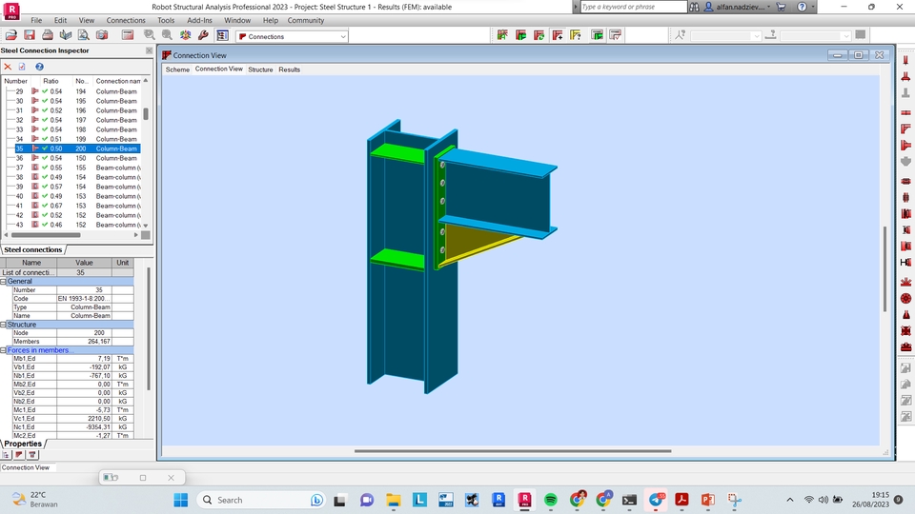The width and height of the screenshot is (915, 514).
Task: Switch to the Results tab
Action: point(289,69)
